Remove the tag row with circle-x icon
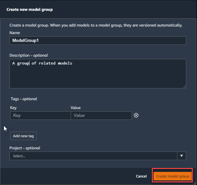The height and width of the screenshot is (185, 197). 136,115
